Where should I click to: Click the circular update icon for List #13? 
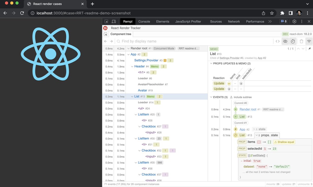point(236,135)
